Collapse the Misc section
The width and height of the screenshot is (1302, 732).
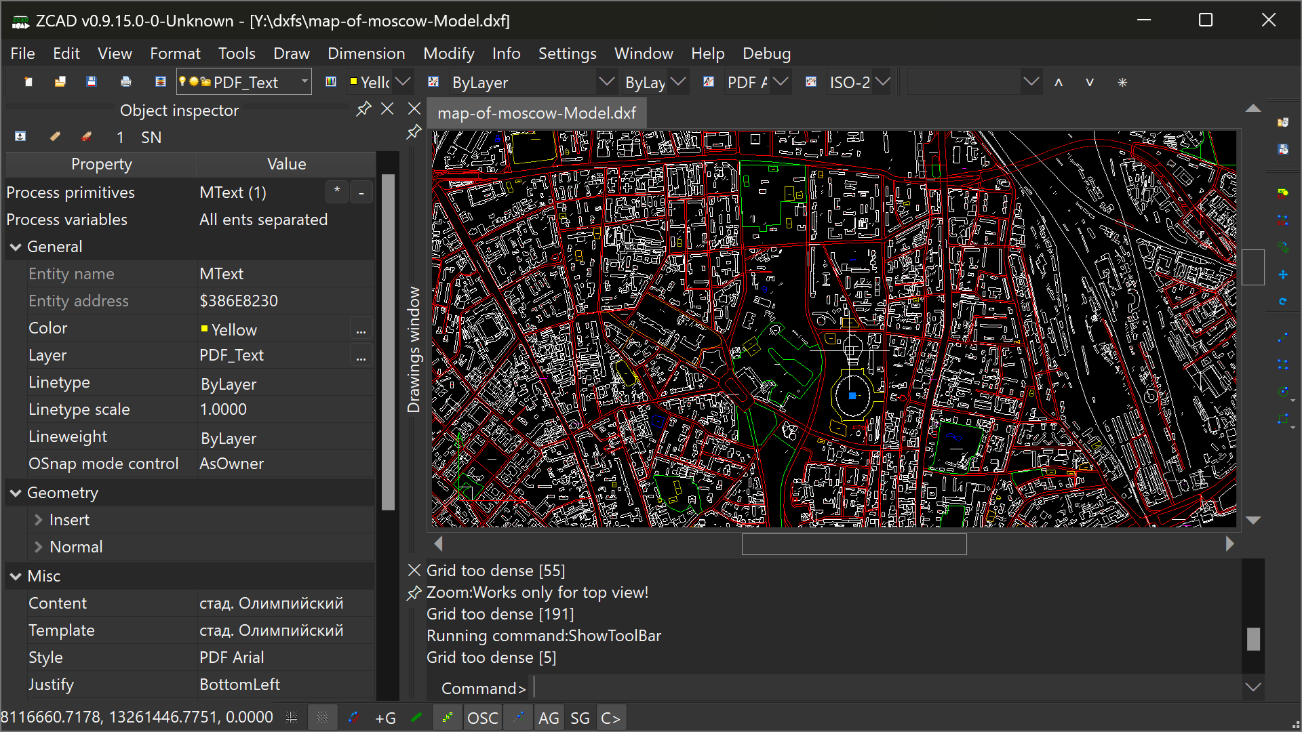click(16, 577)
